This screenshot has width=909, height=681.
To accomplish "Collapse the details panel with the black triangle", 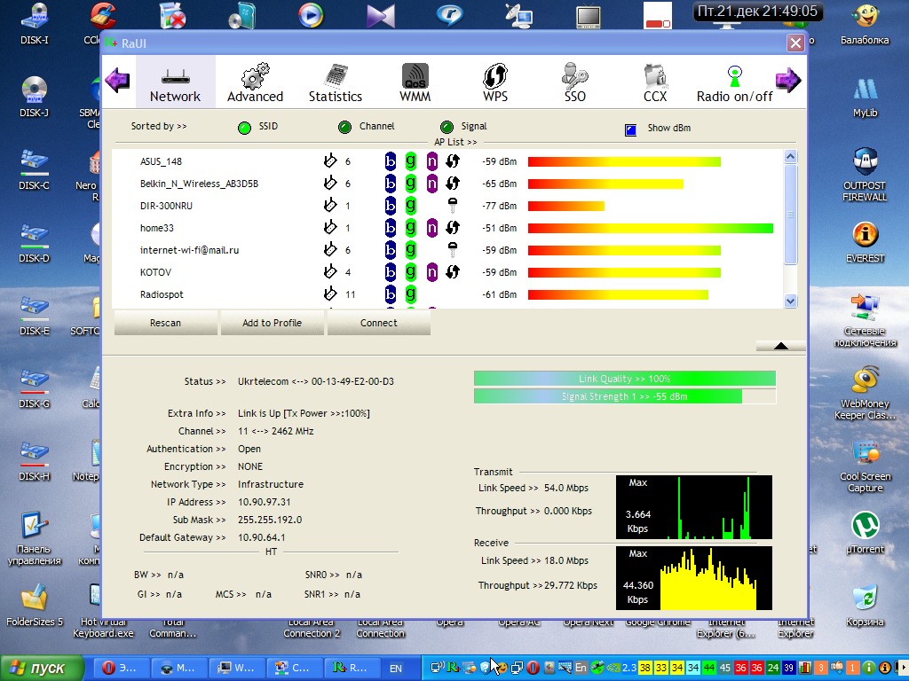I will pyautogui.click(x=780, y=346).
